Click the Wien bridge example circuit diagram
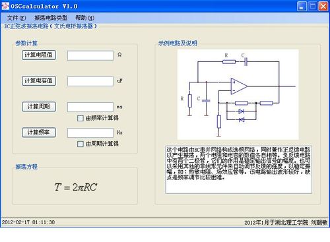330x242 pixels. pos(238,94)
